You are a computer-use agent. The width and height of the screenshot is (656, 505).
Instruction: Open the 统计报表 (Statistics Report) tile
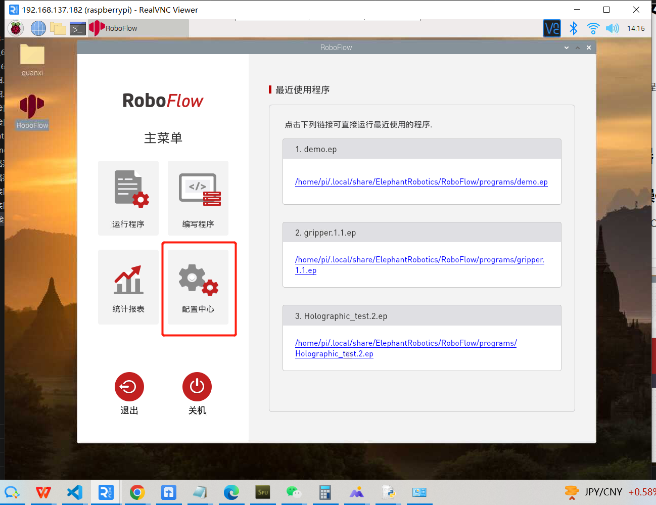coord(128,287)
